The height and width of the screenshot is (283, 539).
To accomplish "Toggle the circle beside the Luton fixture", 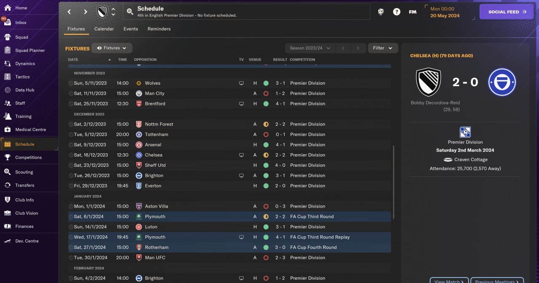I will pos(71,227).
